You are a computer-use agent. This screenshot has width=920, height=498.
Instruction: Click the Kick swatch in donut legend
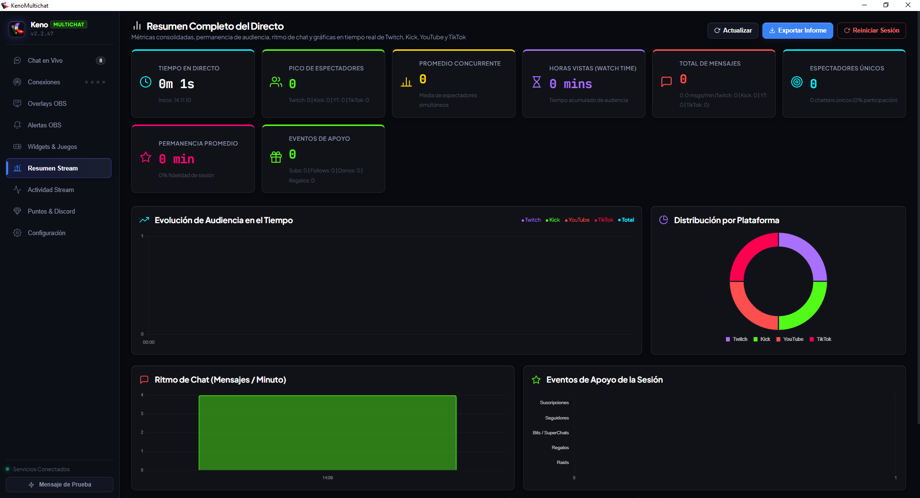756,339
